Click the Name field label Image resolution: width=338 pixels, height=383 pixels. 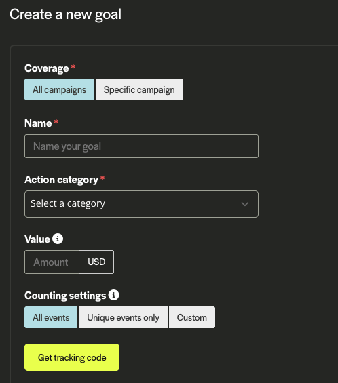(x=38, y=123)
